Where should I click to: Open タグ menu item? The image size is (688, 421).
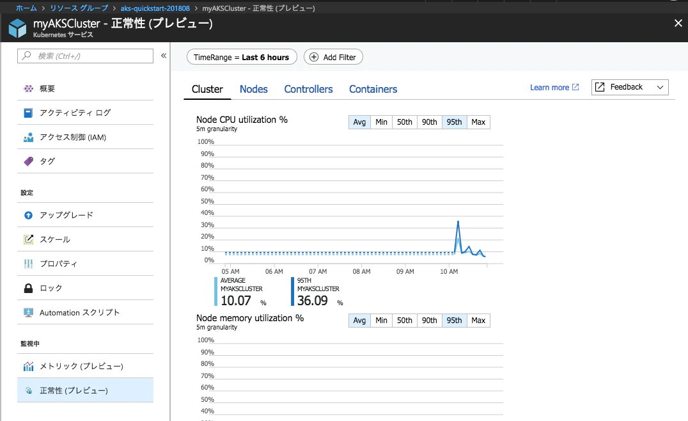[x=85, y=161]
